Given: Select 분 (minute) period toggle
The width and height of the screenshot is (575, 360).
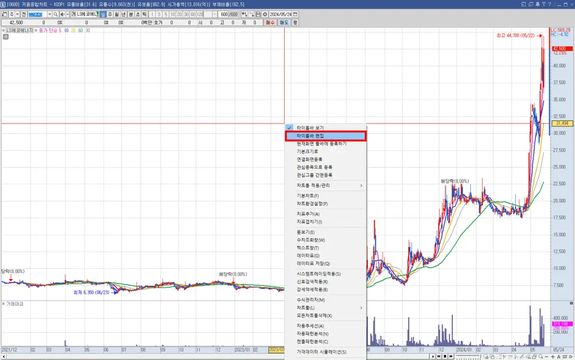Looking at the screenshot, I should click(x=131, y=14).
